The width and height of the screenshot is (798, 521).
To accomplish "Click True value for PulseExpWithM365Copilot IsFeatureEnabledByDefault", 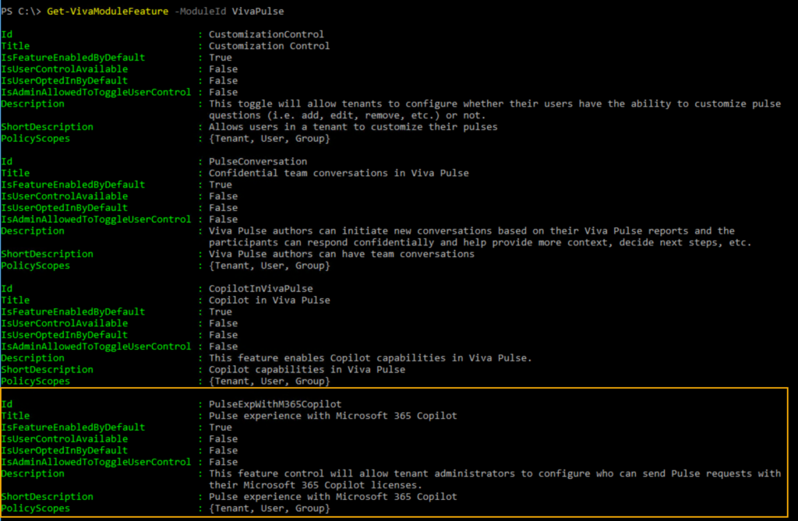I will coord(221,428).
